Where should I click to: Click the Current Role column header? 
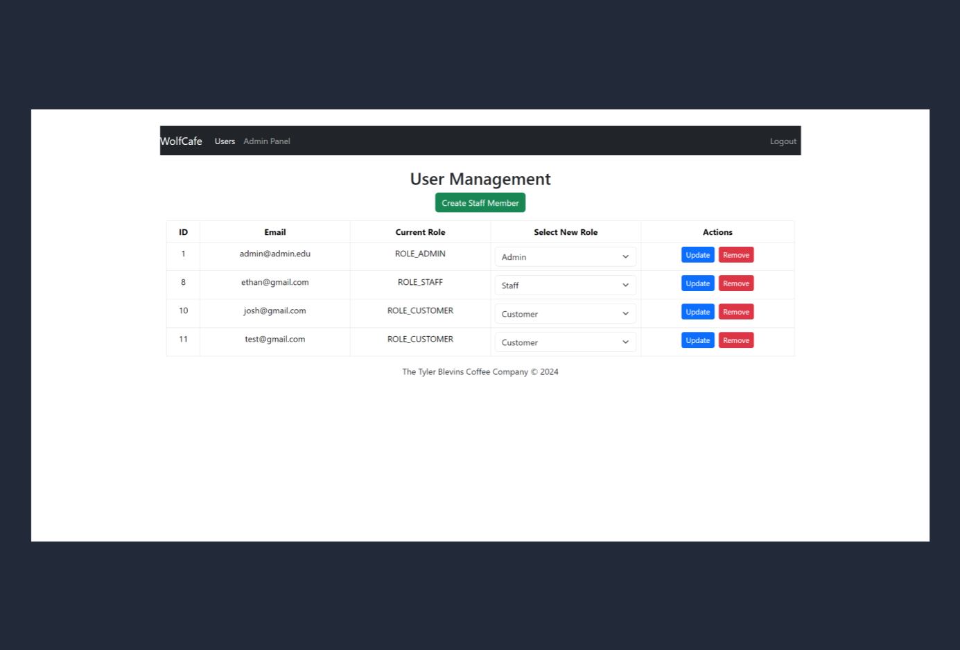pos(420,232)
